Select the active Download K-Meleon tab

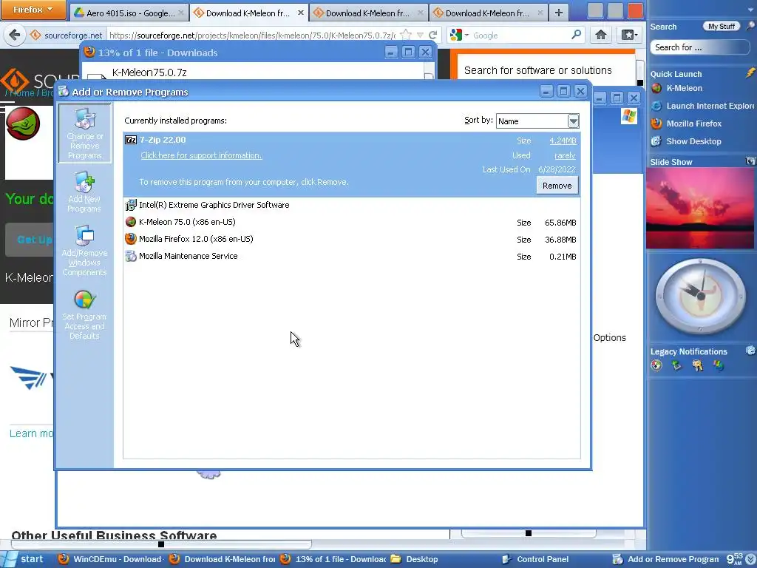[x=248, y=13]
